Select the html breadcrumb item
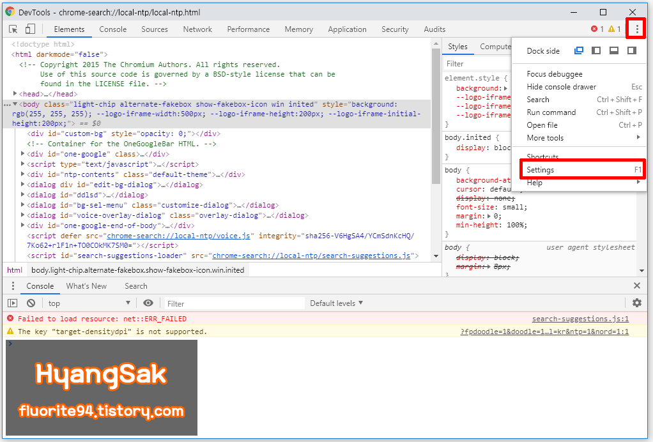This screenshot has height=442, width=653. pos(15,270)
